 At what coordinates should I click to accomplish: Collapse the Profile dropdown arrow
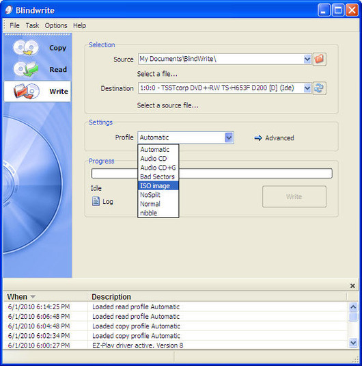click(x=229, y=138)
